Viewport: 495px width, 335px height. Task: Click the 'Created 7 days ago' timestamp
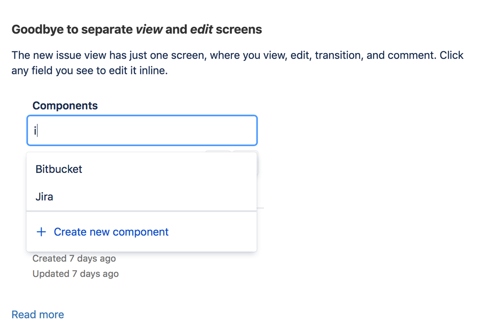tap(74, 259)
